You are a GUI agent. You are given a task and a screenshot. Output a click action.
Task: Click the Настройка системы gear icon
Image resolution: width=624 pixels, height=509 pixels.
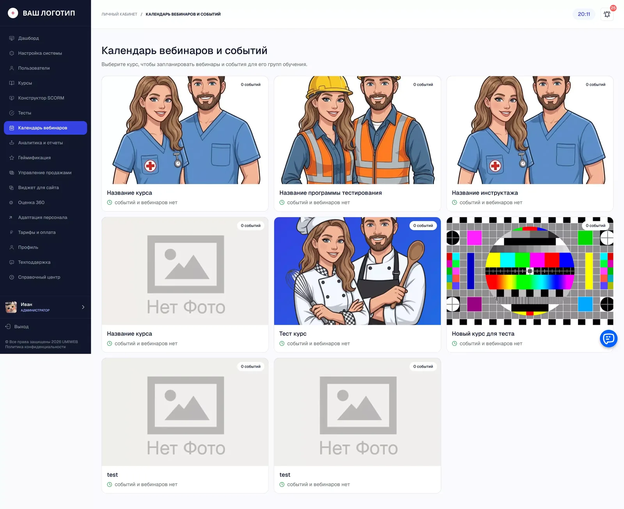(12, 53)
